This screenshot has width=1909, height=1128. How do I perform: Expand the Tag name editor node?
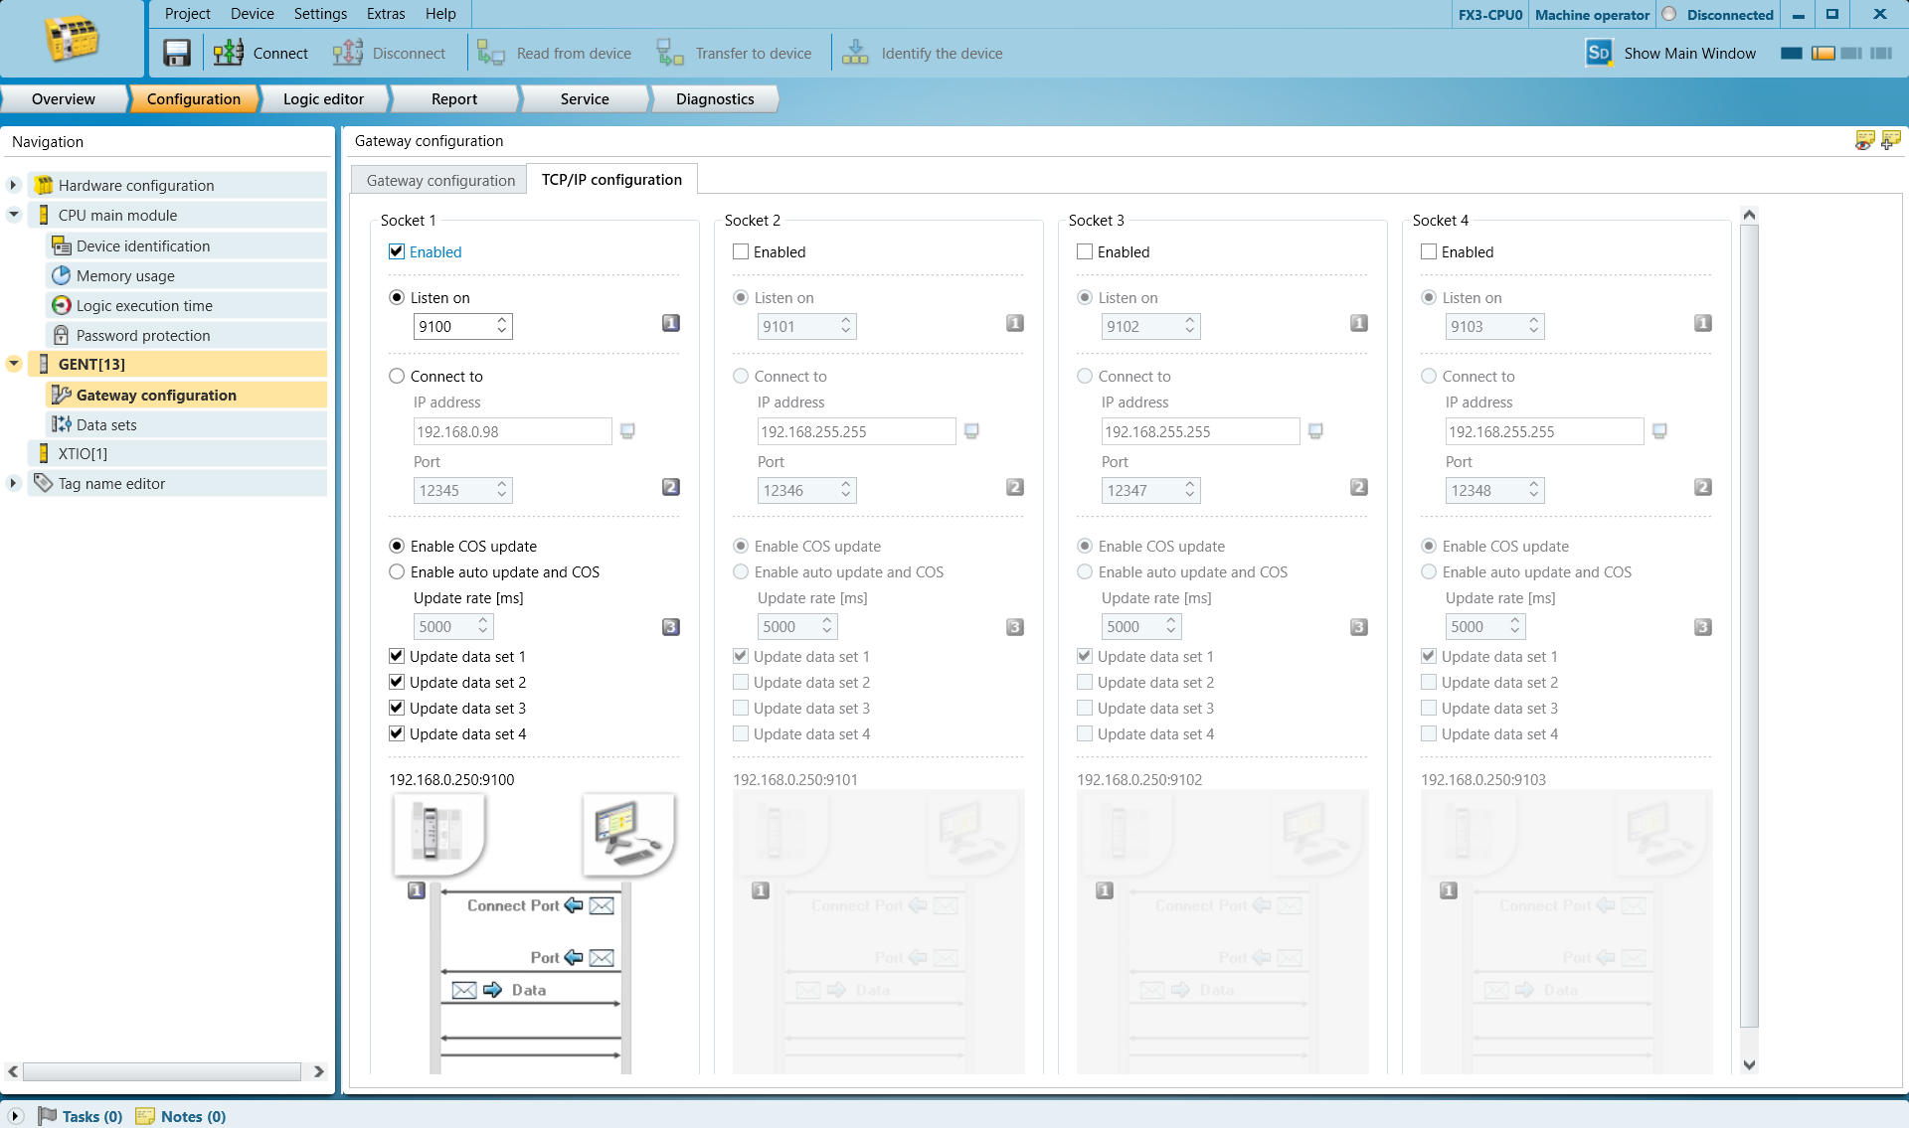(14, 483)
